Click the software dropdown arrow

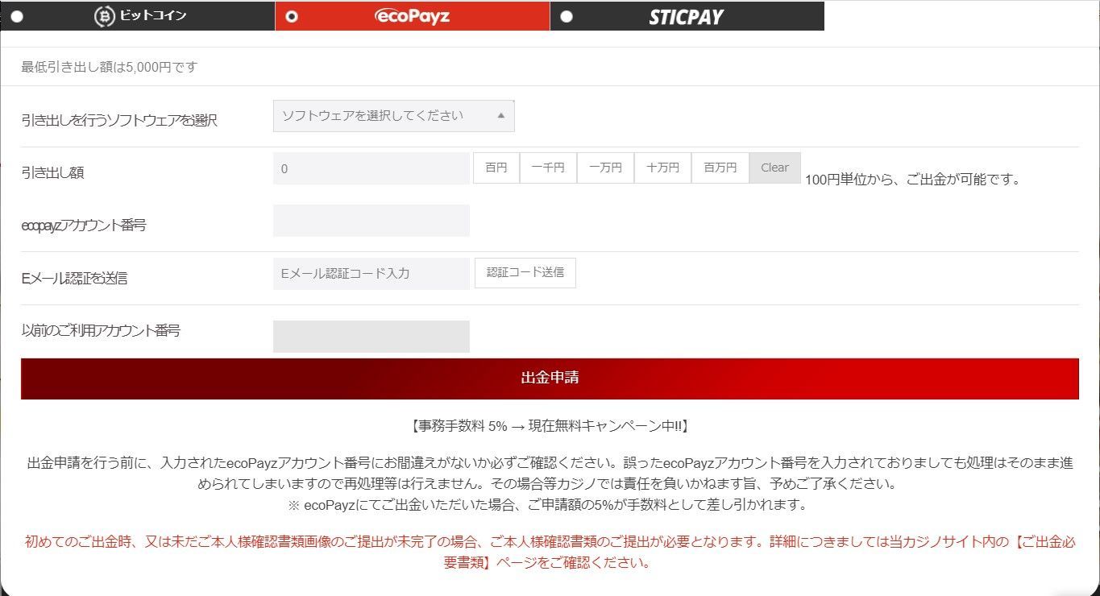(500, 116)
